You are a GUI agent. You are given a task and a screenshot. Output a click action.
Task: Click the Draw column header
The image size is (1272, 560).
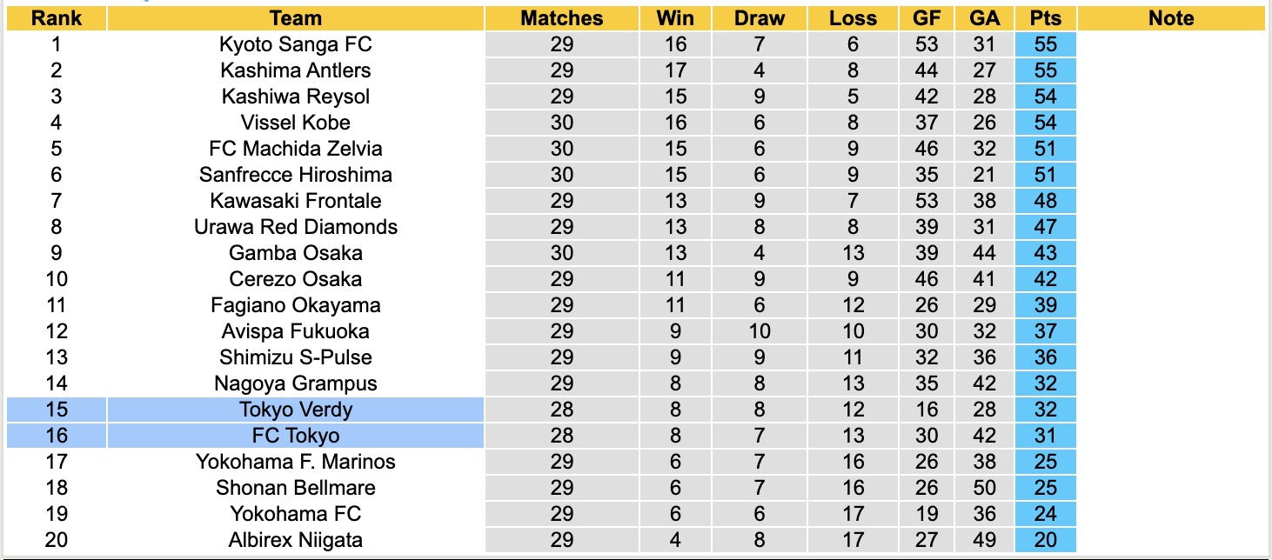759,18
